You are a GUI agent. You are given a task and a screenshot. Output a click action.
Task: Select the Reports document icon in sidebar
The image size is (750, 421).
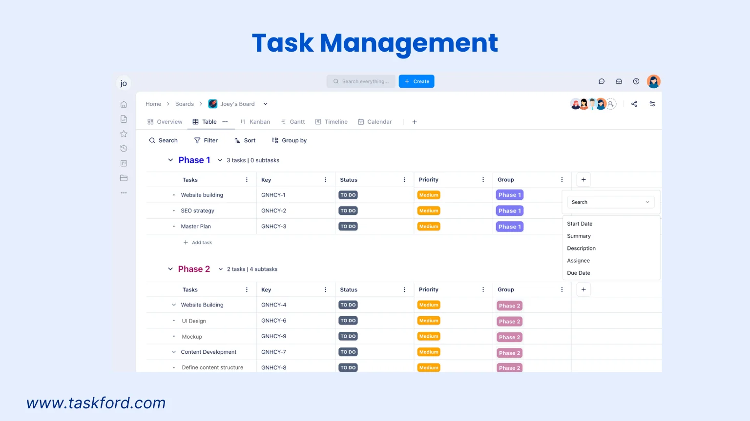(x=124, y=118)
